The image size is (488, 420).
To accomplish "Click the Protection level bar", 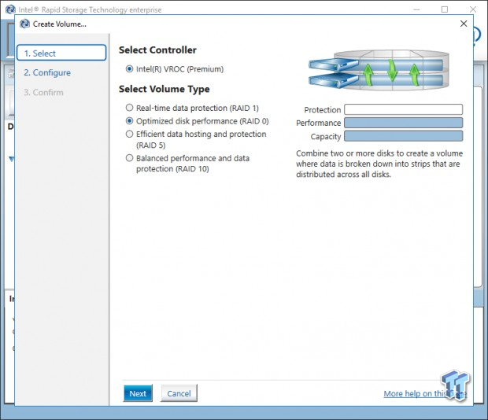I will click(403, 109).
